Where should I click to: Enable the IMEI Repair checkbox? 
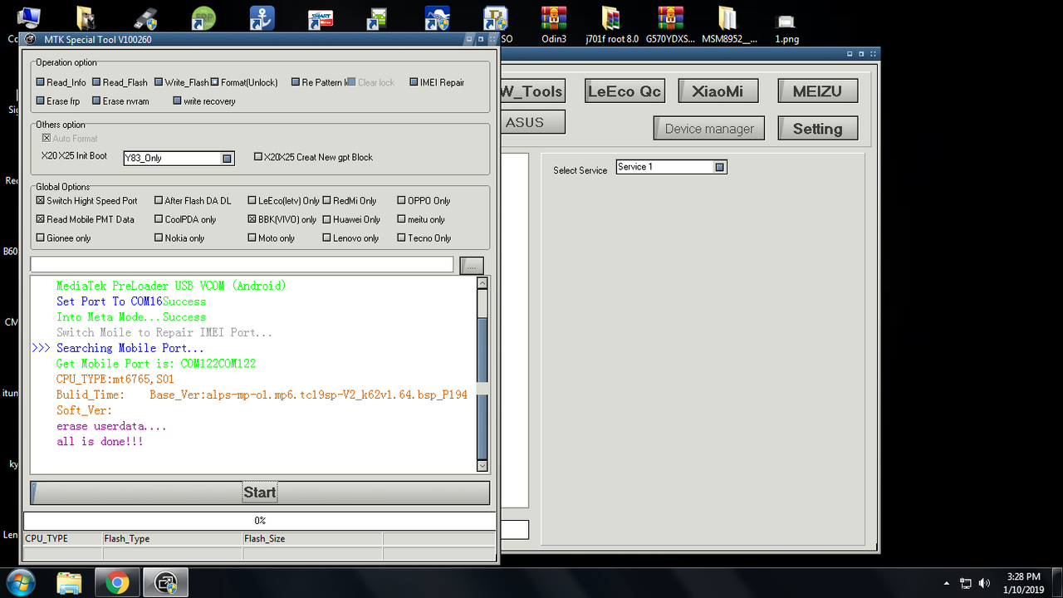pyautogui.click(x=414, y=82)
